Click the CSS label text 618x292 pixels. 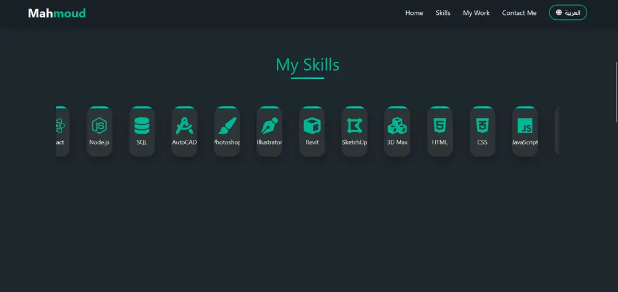[x=483, y=142]
